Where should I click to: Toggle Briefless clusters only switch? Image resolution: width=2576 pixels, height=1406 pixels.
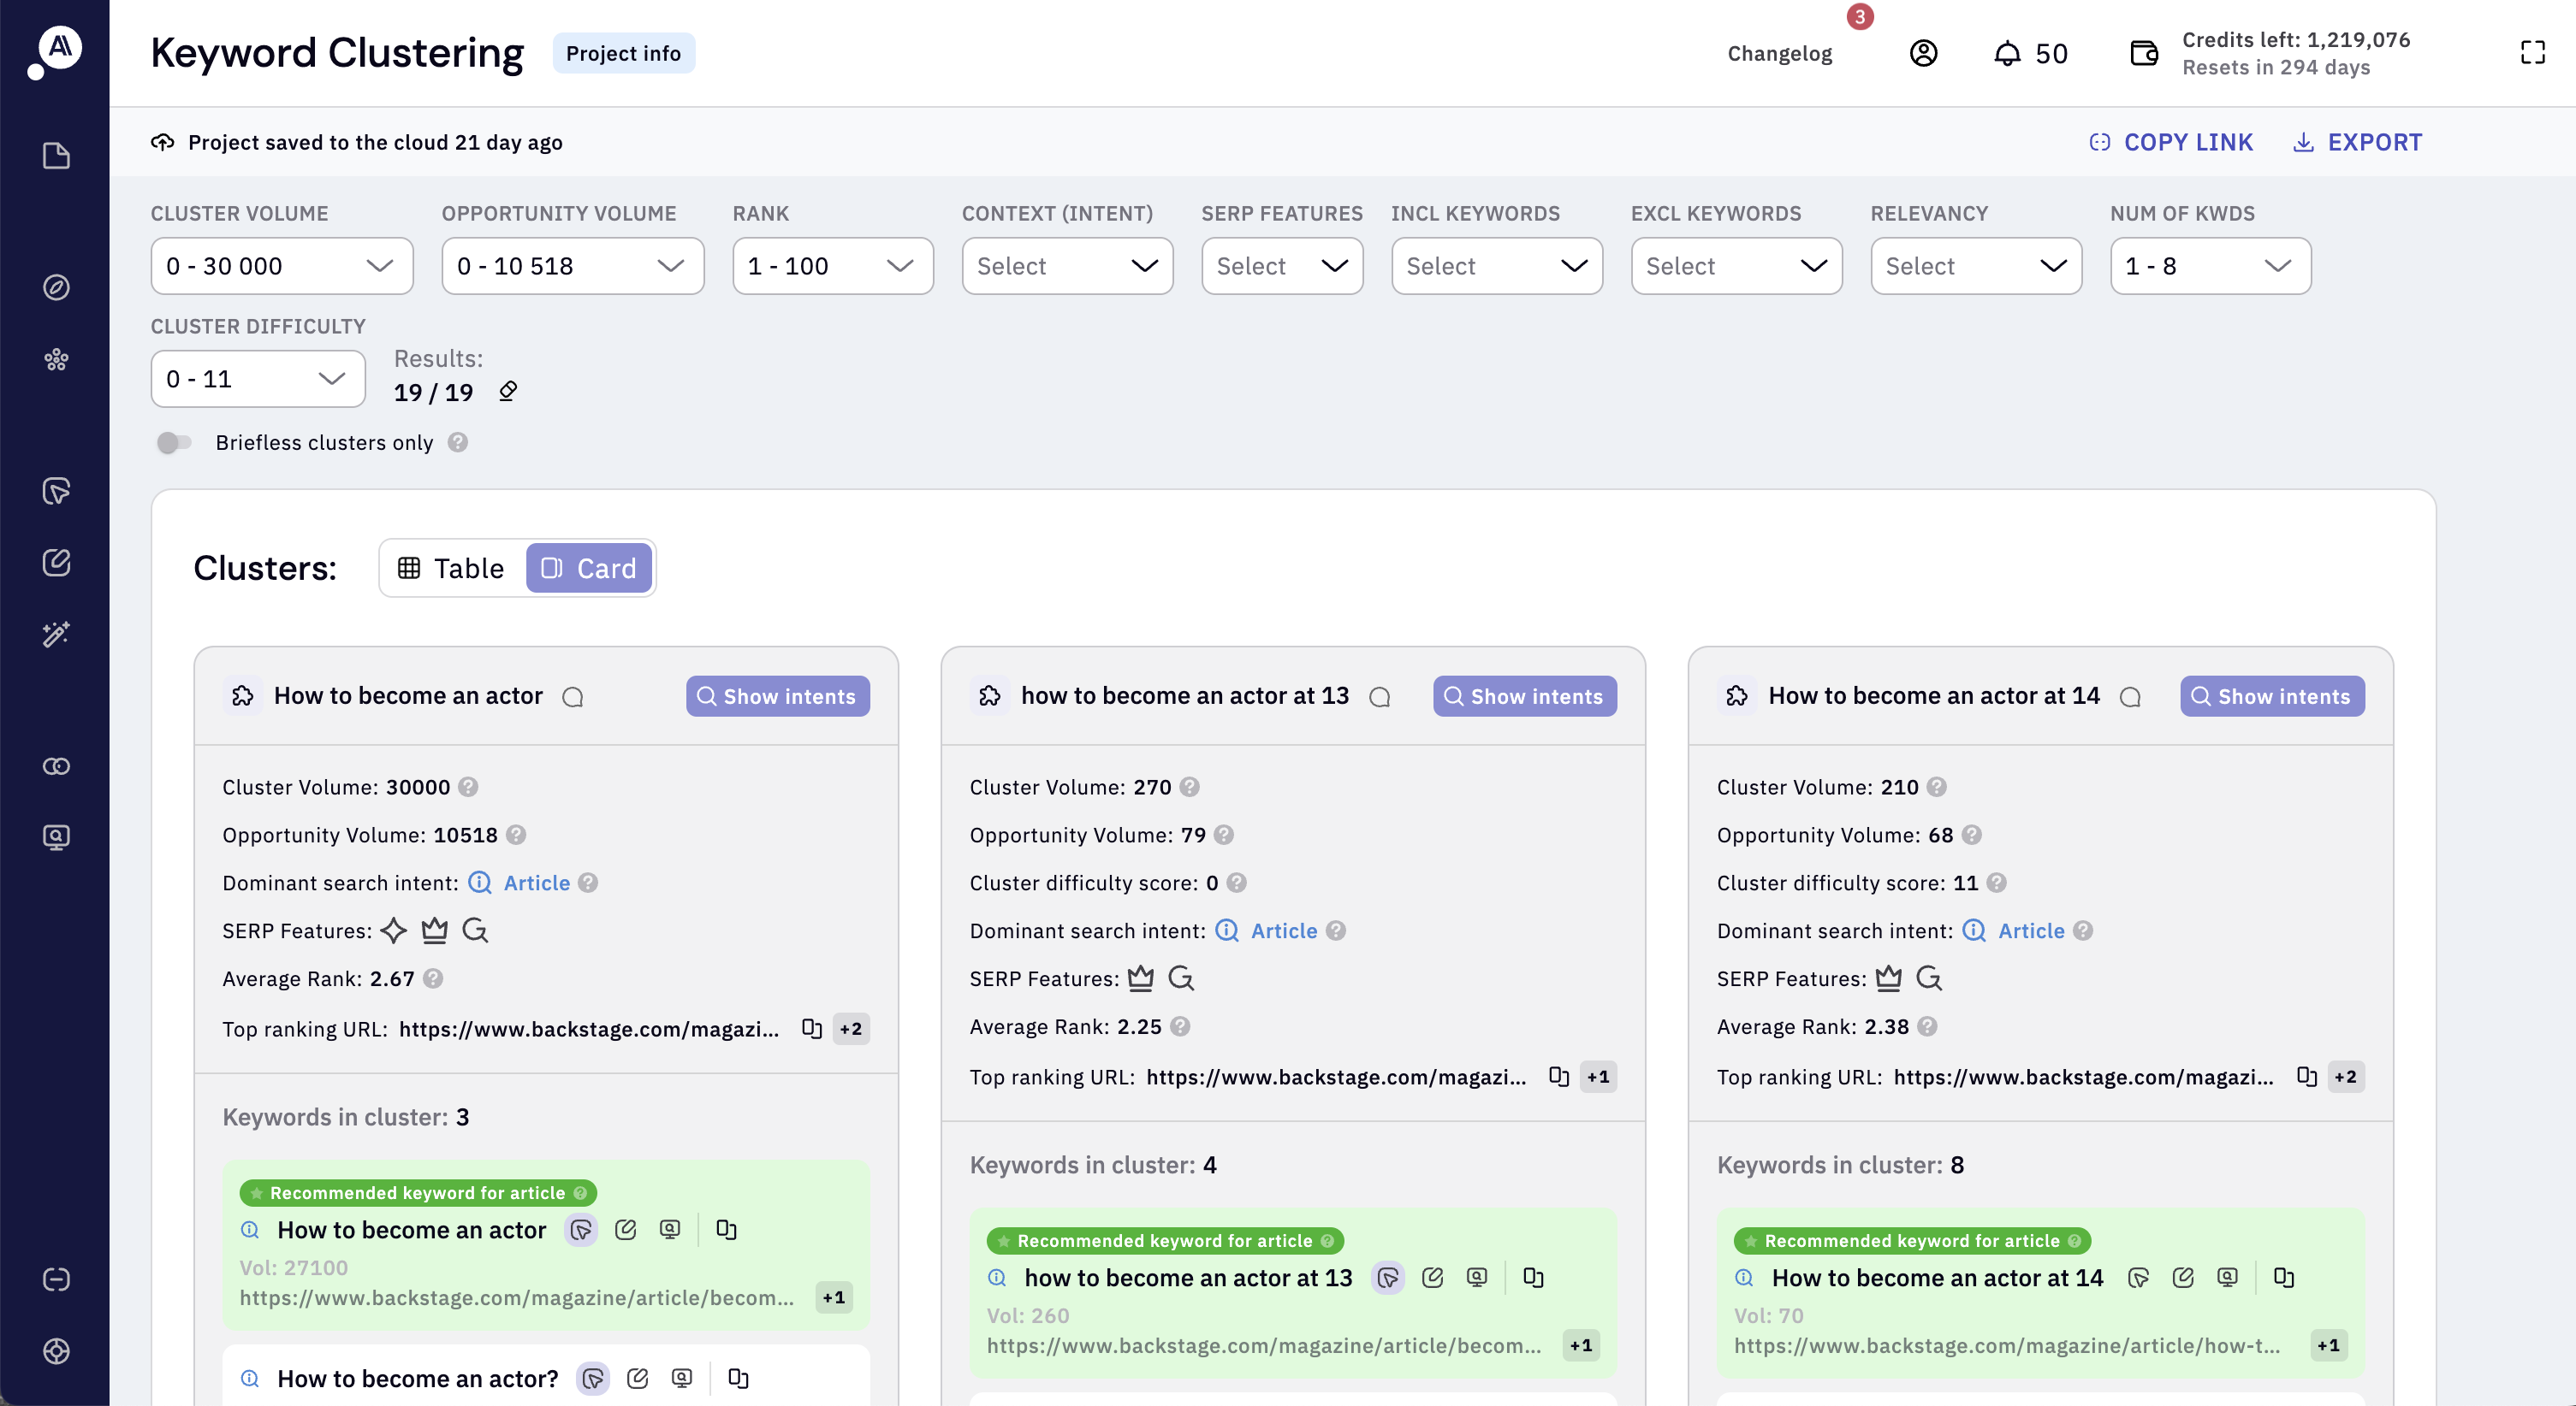[174, 443]
